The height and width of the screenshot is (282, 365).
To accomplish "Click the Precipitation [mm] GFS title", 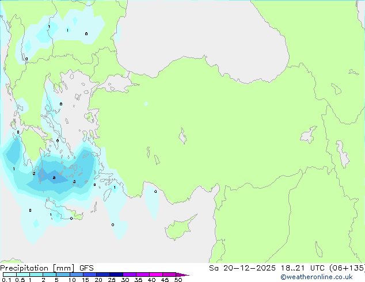I will click(x=47, y=268).
